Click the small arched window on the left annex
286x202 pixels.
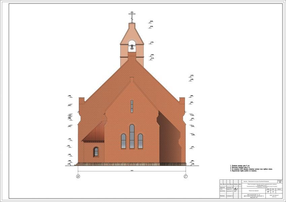click(x=96, y=152)
